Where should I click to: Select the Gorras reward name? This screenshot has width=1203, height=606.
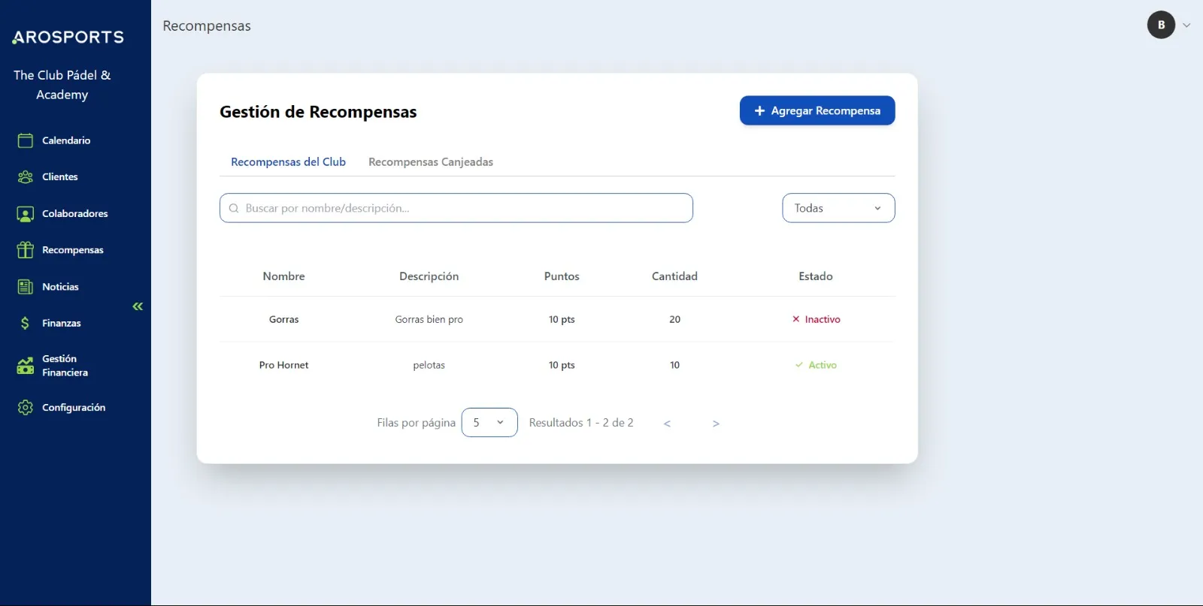(x=283, y=319)
